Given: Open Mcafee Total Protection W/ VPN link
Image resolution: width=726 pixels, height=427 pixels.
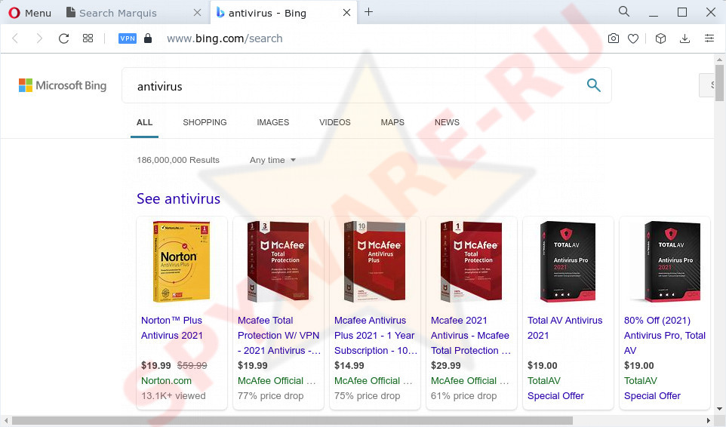Looking at the screenshot, I should coord(278,336).
